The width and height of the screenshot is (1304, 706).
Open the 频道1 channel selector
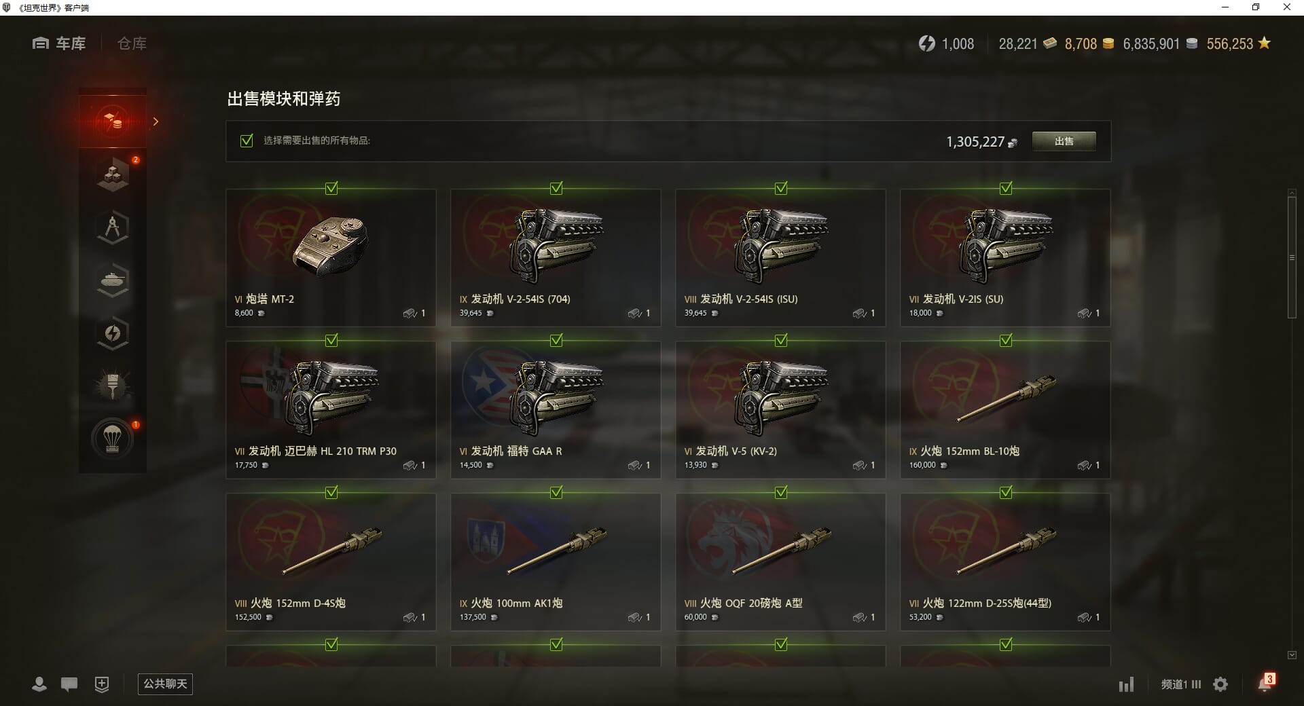click(1181, 684)
